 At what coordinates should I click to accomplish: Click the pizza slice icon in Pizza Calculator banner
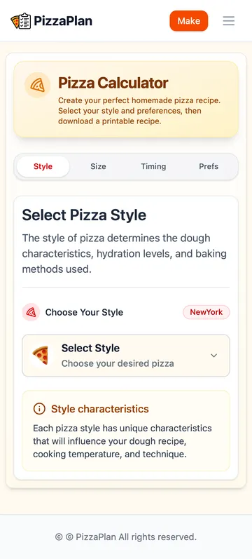37,85
